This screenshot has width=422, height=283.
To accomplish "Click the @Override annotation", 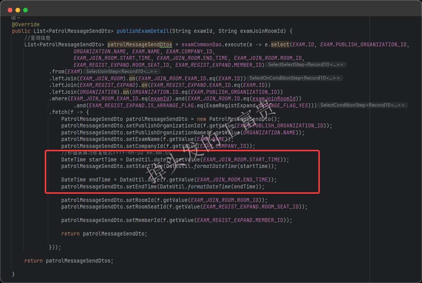I will pos(25,24).
